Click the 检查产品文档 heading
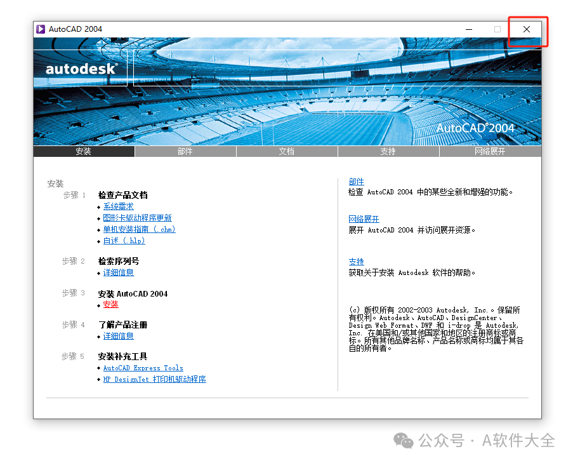573x463 pixels. tap(123, 195)
